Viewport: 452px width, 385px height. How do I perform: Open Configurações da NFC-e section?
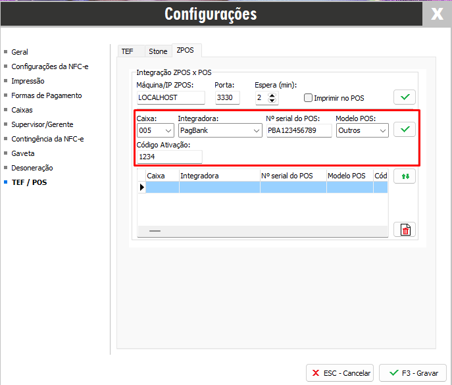click(x=51, y=66)
